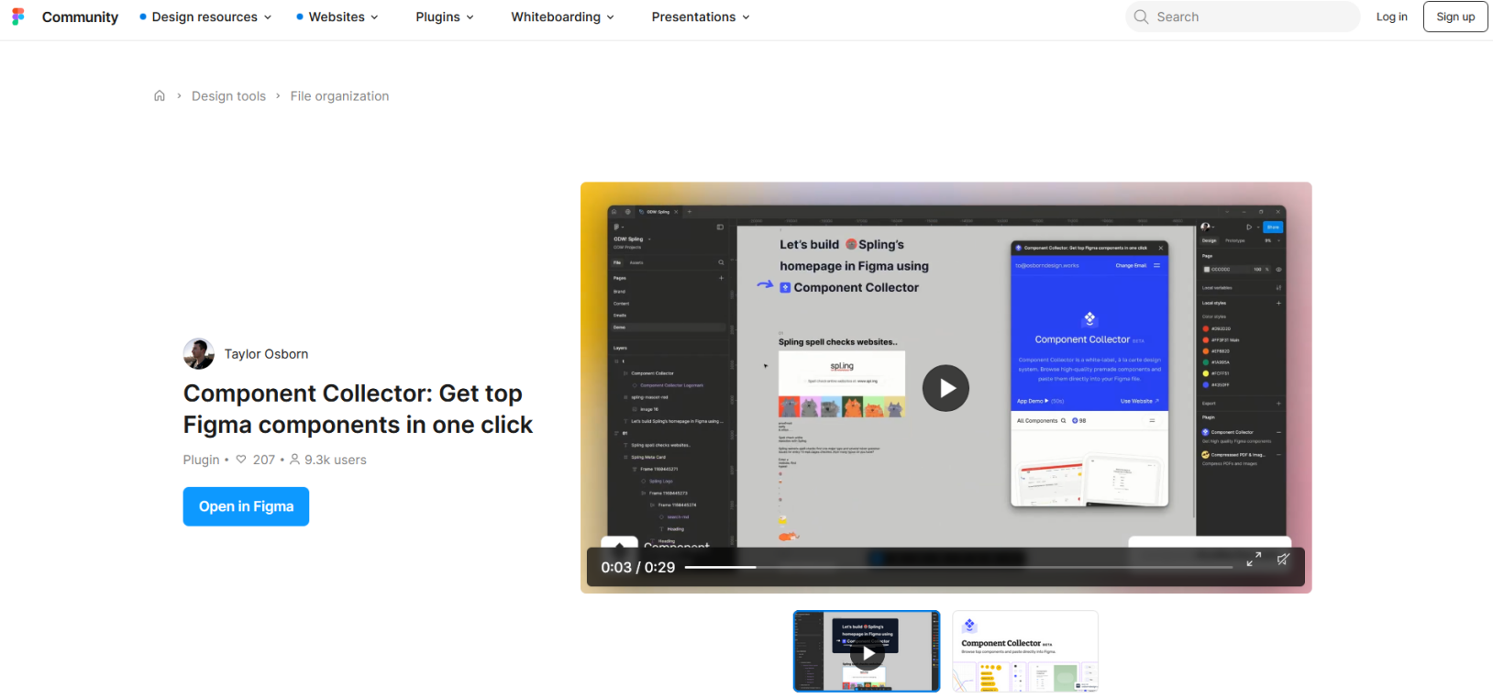The width and height of the screenshot is (1493, 699).
Task: Unmute the video sound
Action: pos(1283,560)
